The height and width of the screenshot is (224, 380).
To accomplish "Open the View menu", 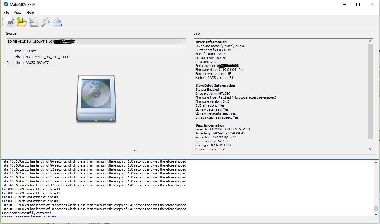I will (x=17, y=13).
